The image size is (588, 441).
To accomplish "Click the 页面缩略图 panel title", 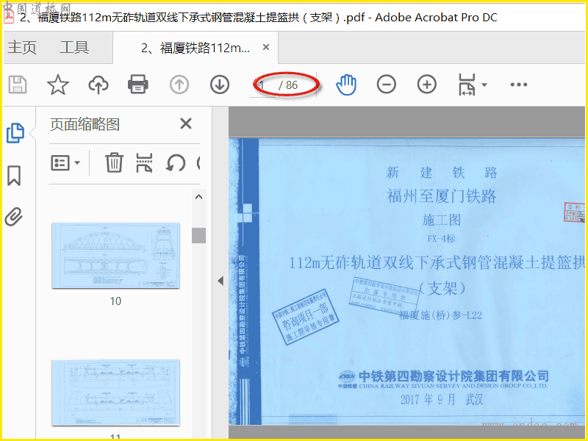I will point(85,124).
